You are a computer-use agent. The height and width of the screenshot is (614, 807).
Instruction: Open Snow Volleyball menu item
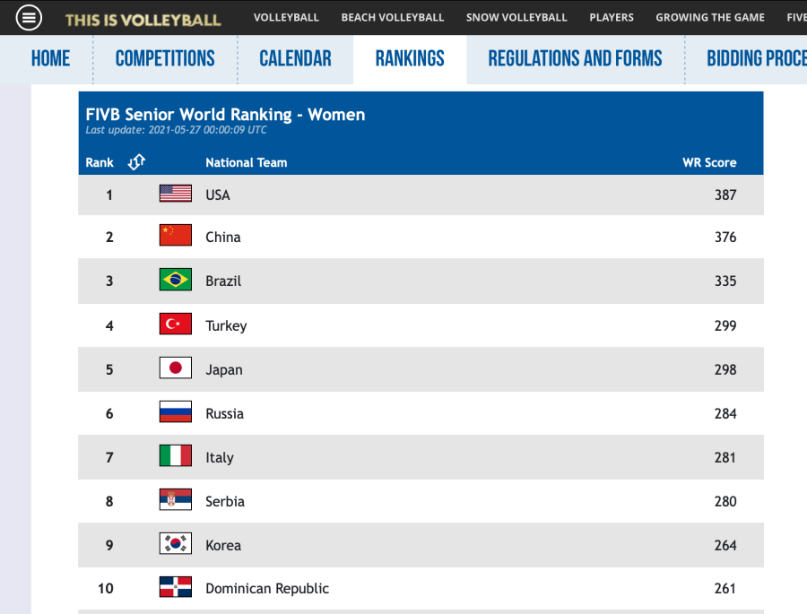point(516,18)
